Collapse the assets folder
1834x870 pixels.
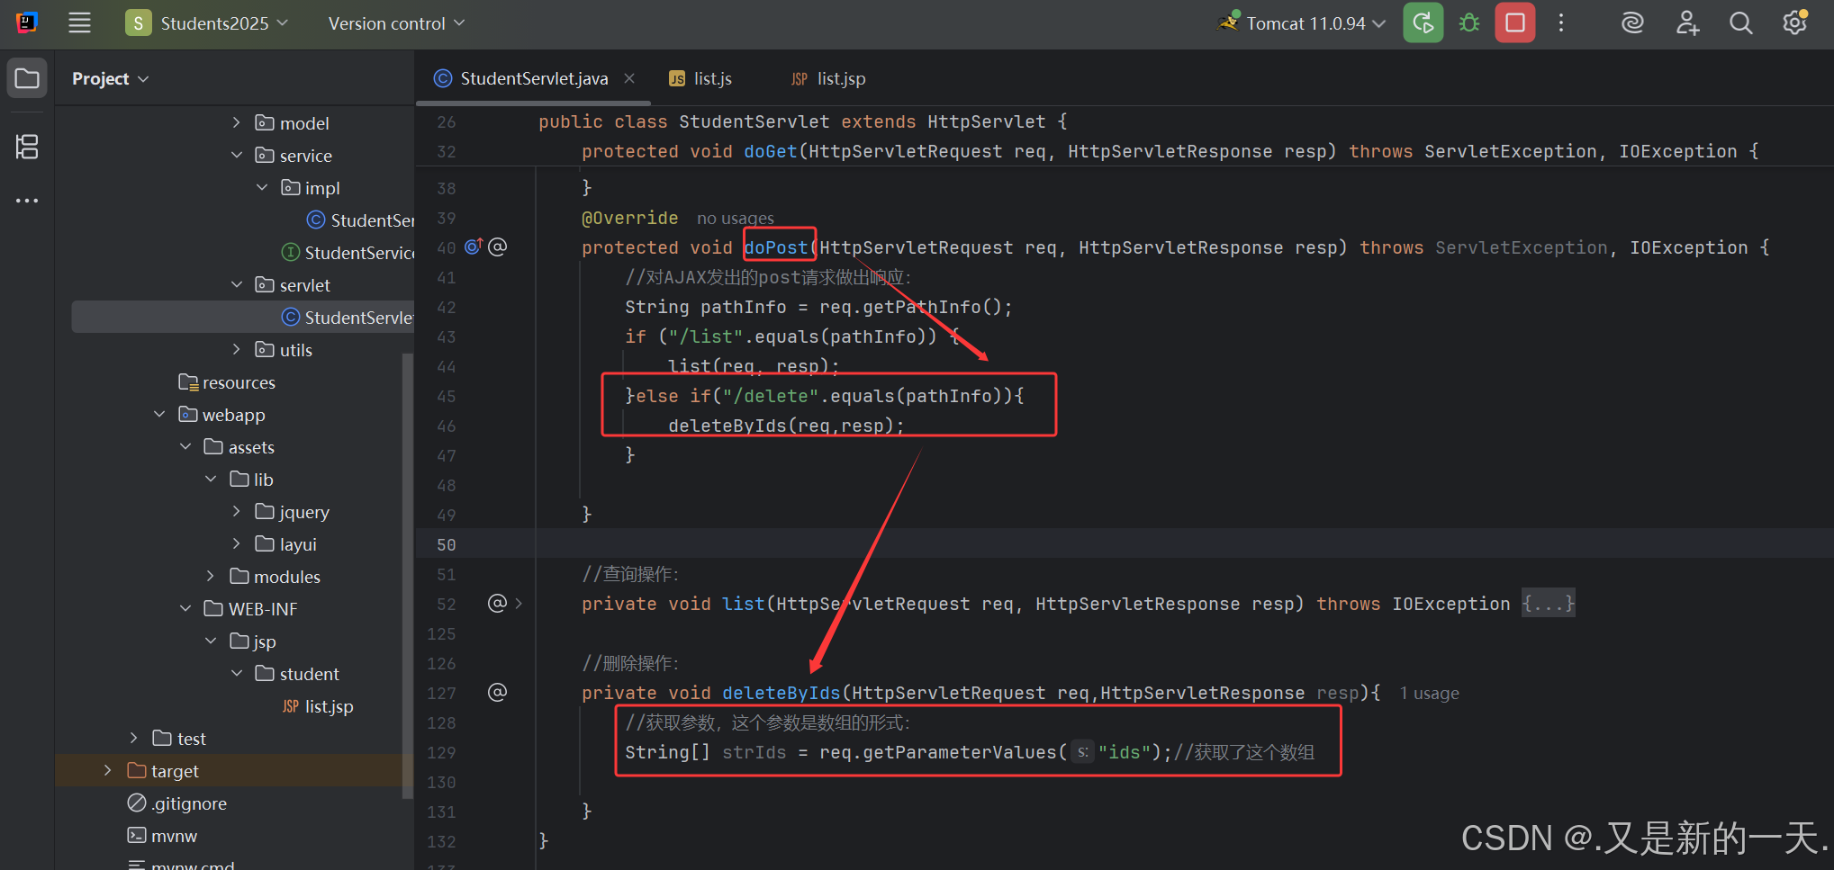point(185,446)
